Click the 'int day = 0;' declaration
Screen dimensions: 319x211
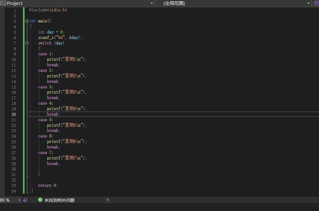(51, 32)
